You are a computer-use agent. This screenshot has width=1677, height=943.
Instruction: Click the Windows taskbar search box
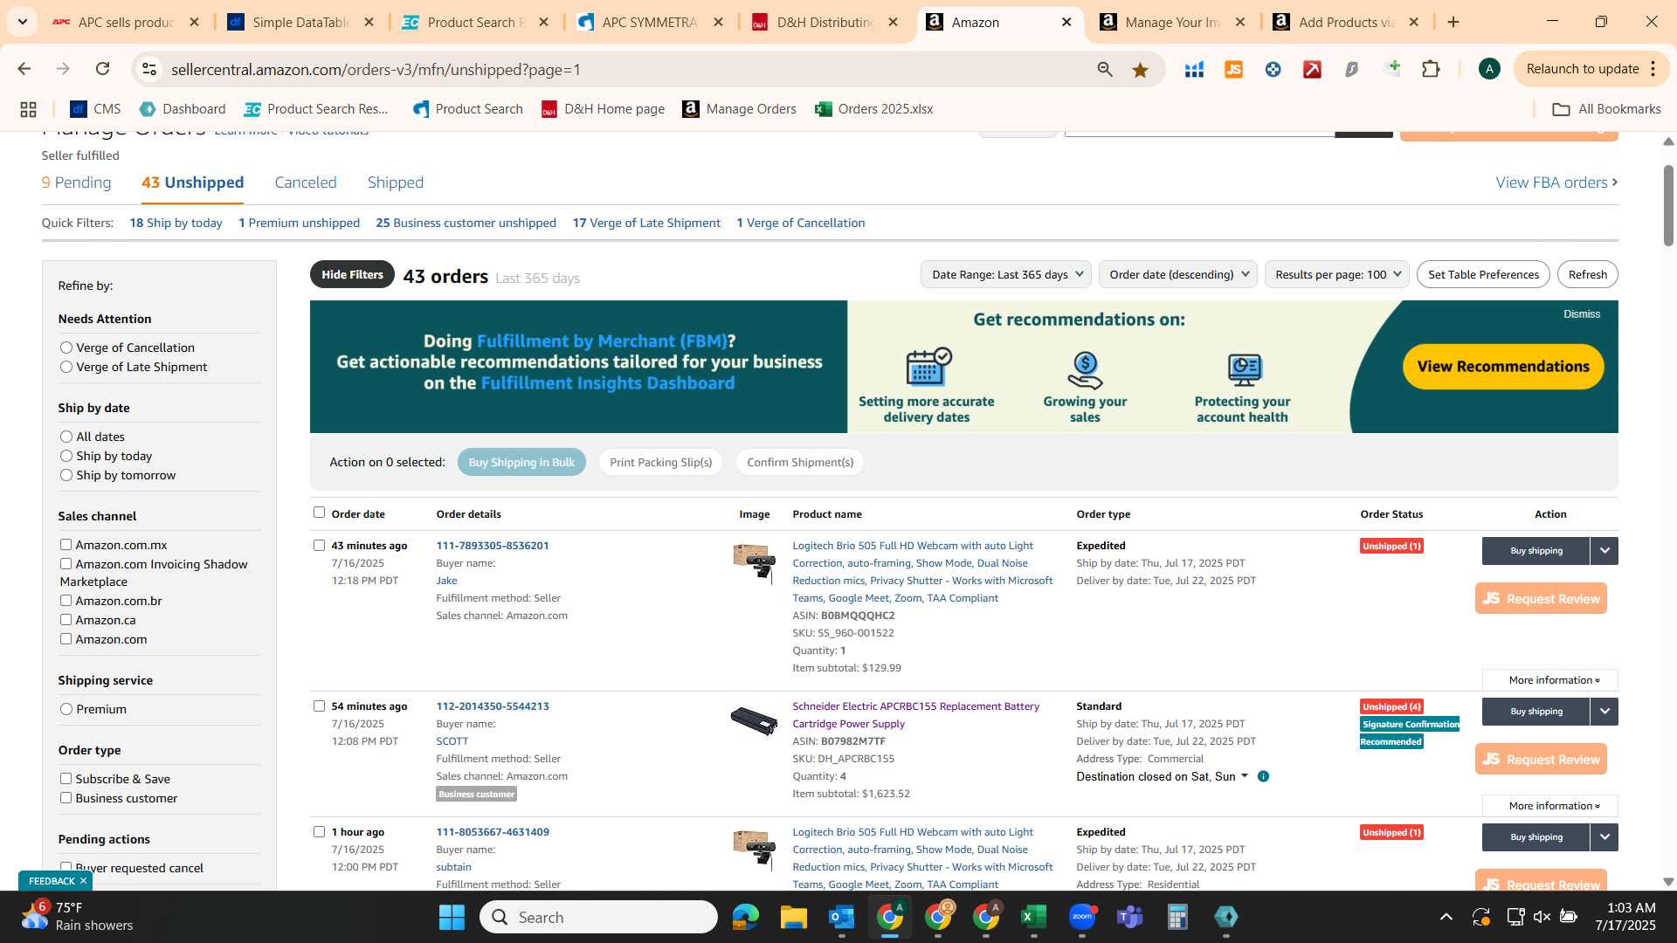point(598,917)
